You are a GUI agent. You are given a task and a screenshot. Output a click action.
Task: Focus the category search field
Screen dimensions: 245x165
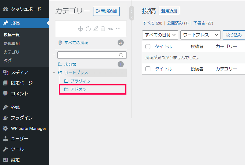click(x=92, y=55)
